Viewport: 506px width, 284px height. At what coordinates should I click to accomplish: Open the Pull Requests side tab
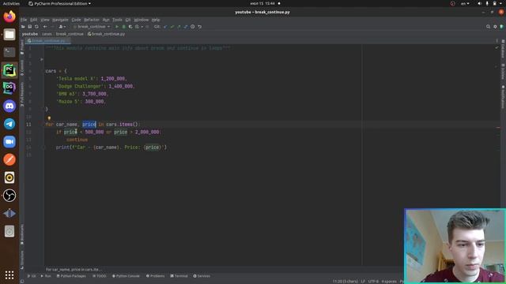(22, 95)
